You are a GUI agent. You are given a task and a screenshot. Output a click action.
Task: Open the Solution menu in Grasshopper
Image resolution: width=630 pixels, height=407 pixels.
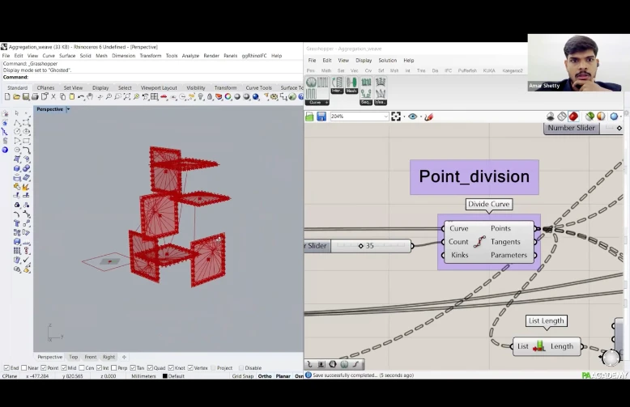point(387,61)
